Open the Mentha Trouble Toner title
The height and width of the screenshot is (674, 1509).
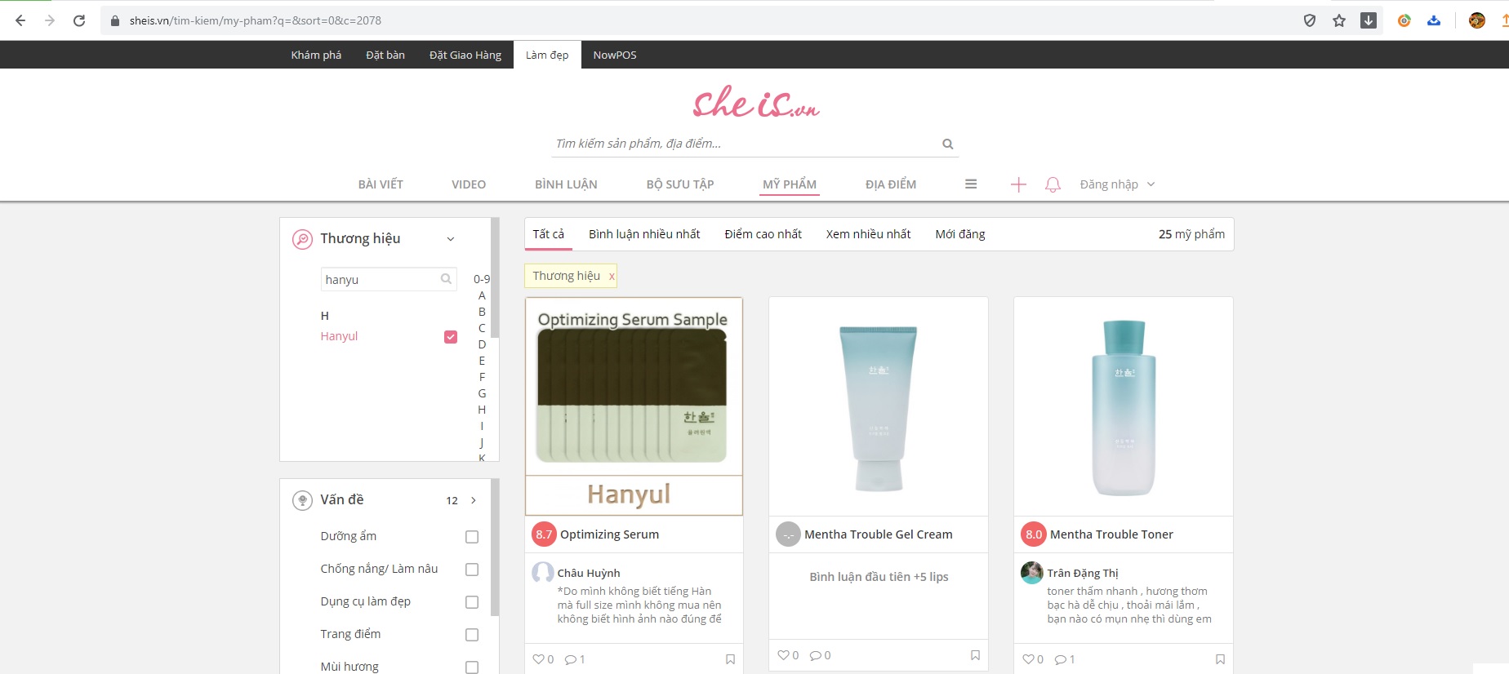tap(1111, 534)
